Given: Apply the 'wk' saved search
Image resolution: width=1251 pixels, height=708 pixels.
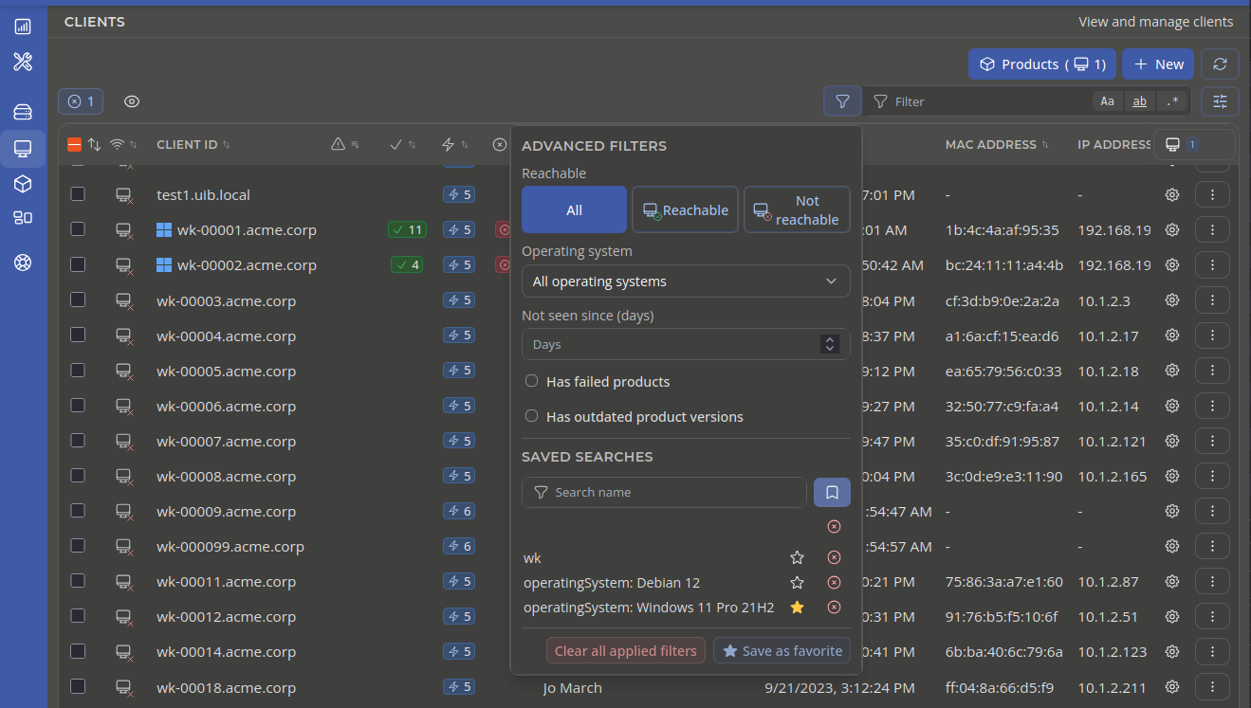Looking at the screenshot, I should click(x=532, y=558).
